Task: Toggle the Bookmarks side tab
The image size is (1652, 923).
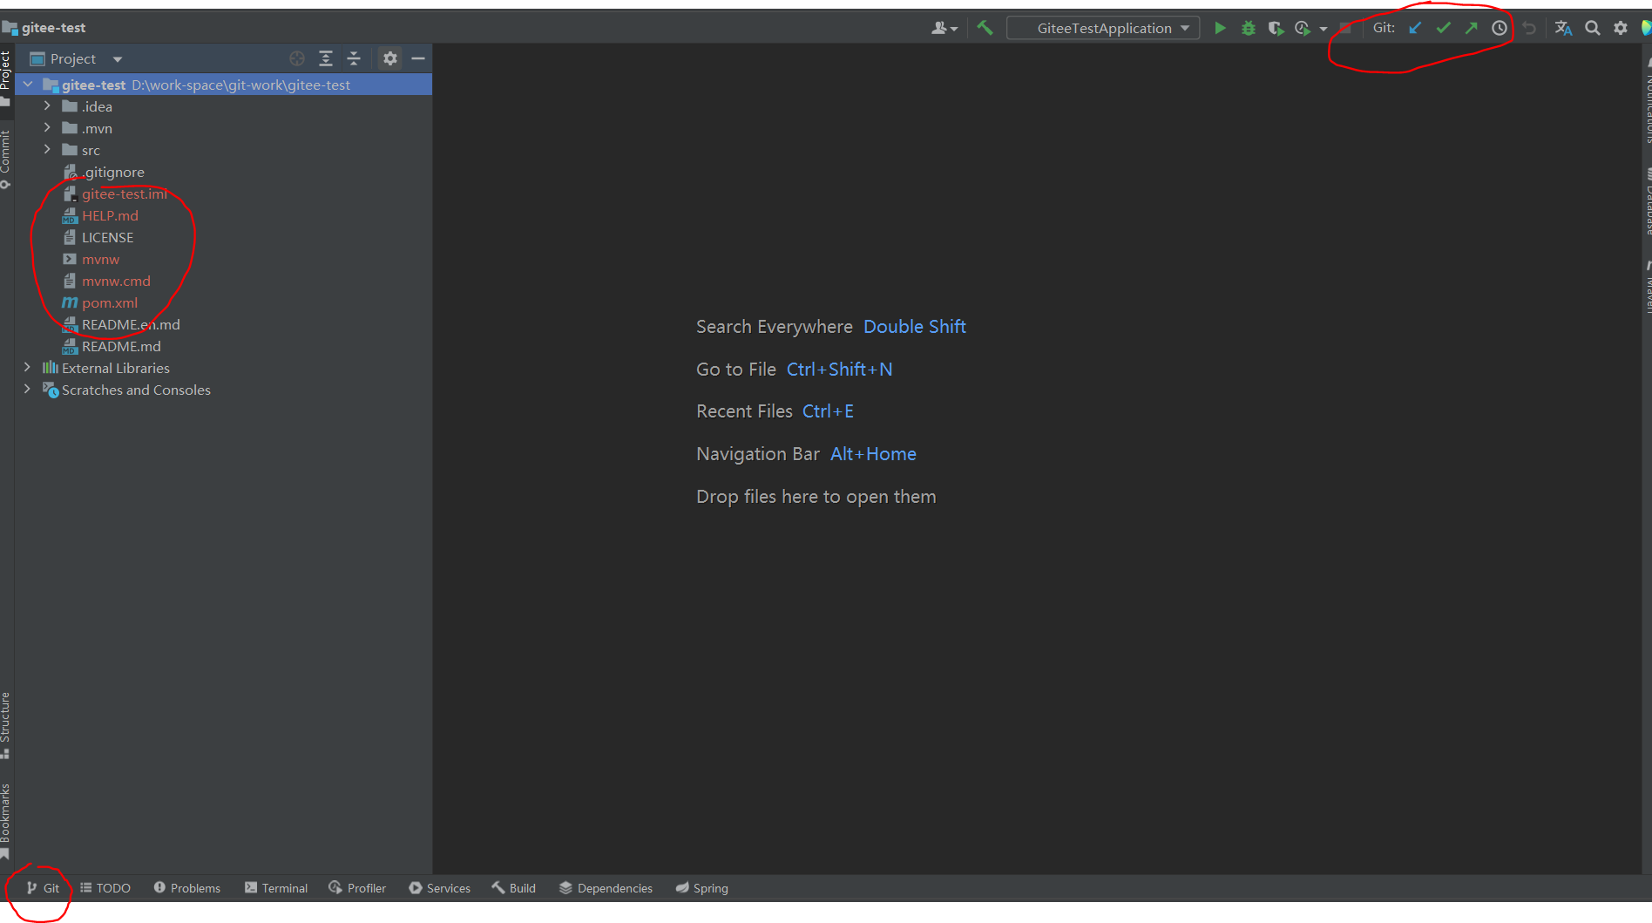Action: point(6,821)
